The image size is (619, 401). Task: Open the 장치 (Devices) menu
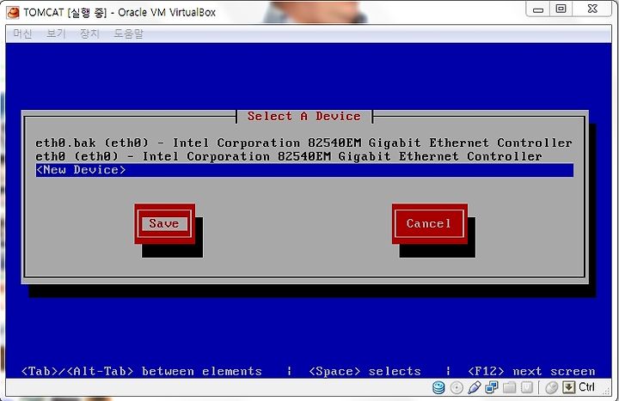click(89, 33)
